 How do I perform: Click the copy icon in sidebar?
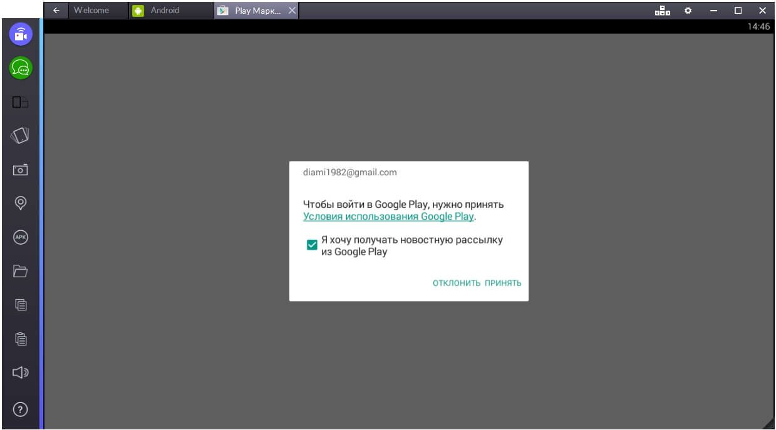click(21, 305)
